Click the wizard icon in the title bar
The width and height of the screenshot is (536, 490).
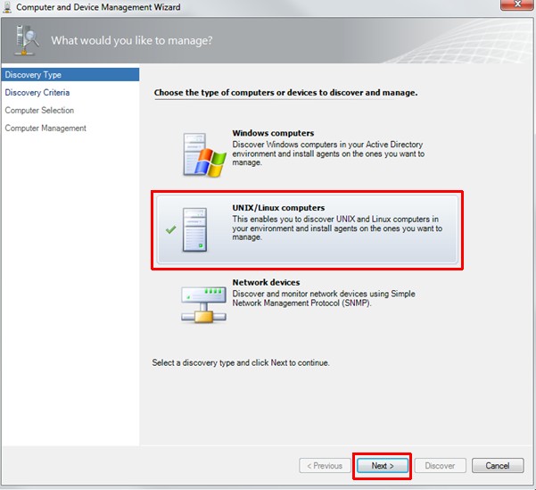7,7
